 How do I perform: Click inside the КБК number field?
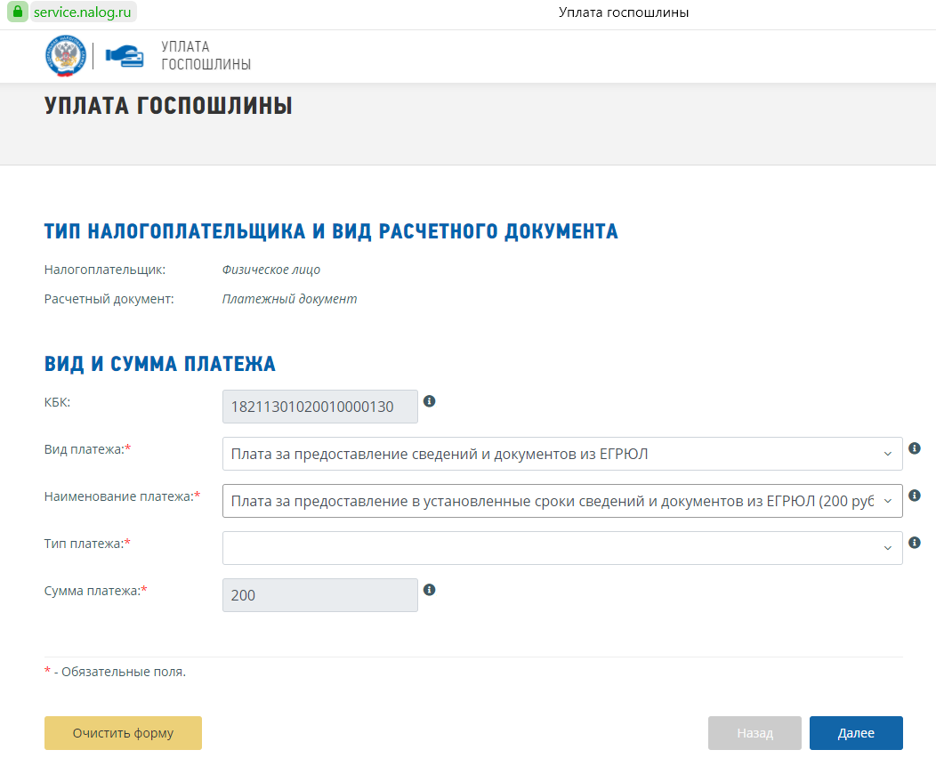point(319,407)
